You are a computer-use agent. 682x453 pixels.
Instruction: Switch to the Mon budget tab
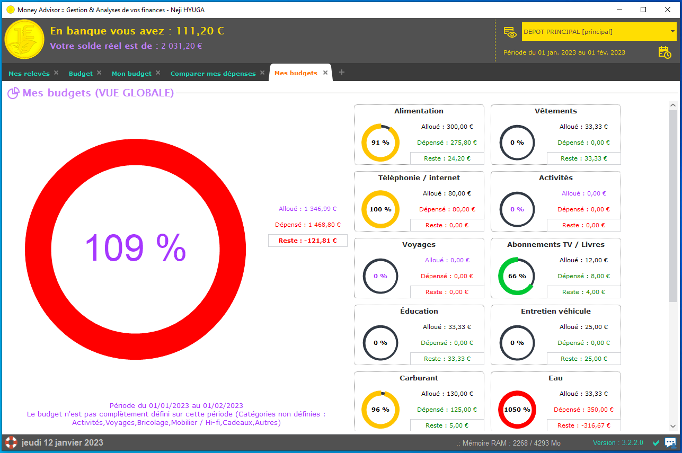coord(131,74)
